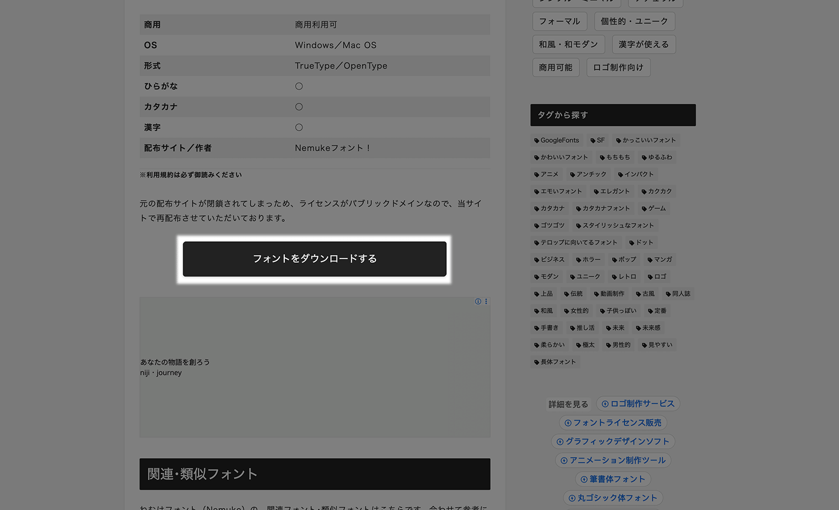Select the GoogleFonts tag
This screenshot has width=839, height=510.
pos(556,141)
